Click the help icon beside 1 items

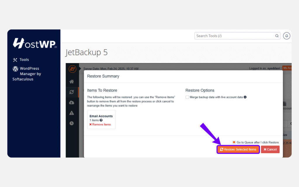pyautogui.click(x=101, y=120)
